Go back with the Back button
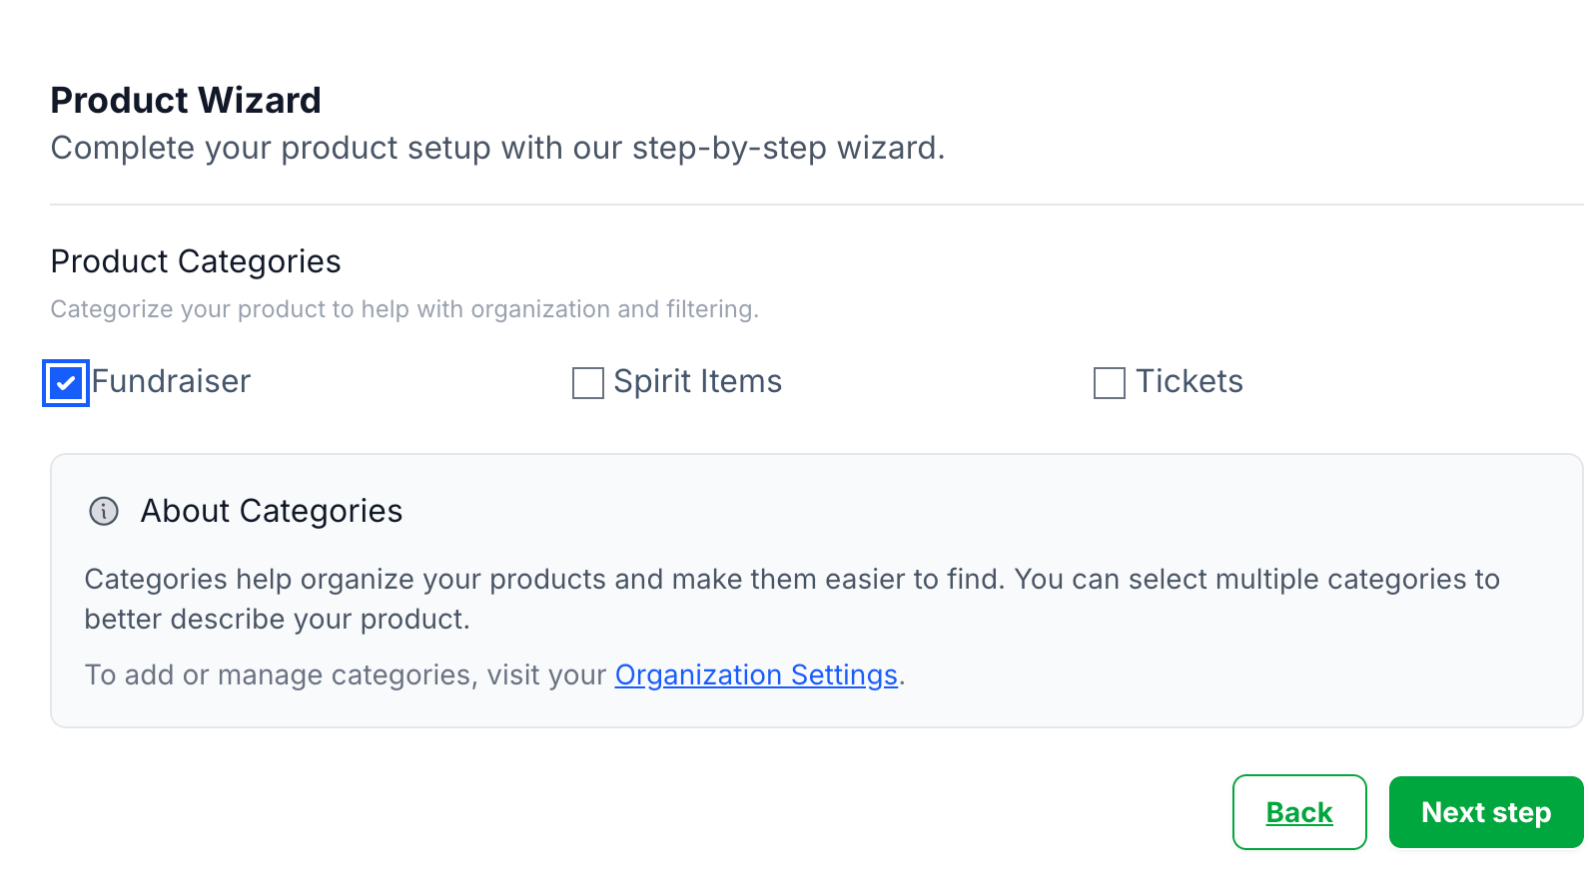Viewport: 1588px width, 884px height. click(x=1298, y=812)
